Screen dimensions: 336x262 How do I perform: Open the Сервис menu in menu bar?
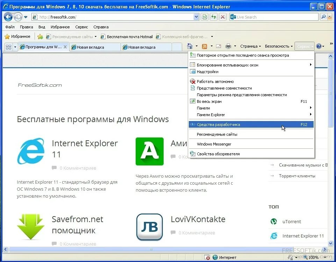click(x=81, y=27)
